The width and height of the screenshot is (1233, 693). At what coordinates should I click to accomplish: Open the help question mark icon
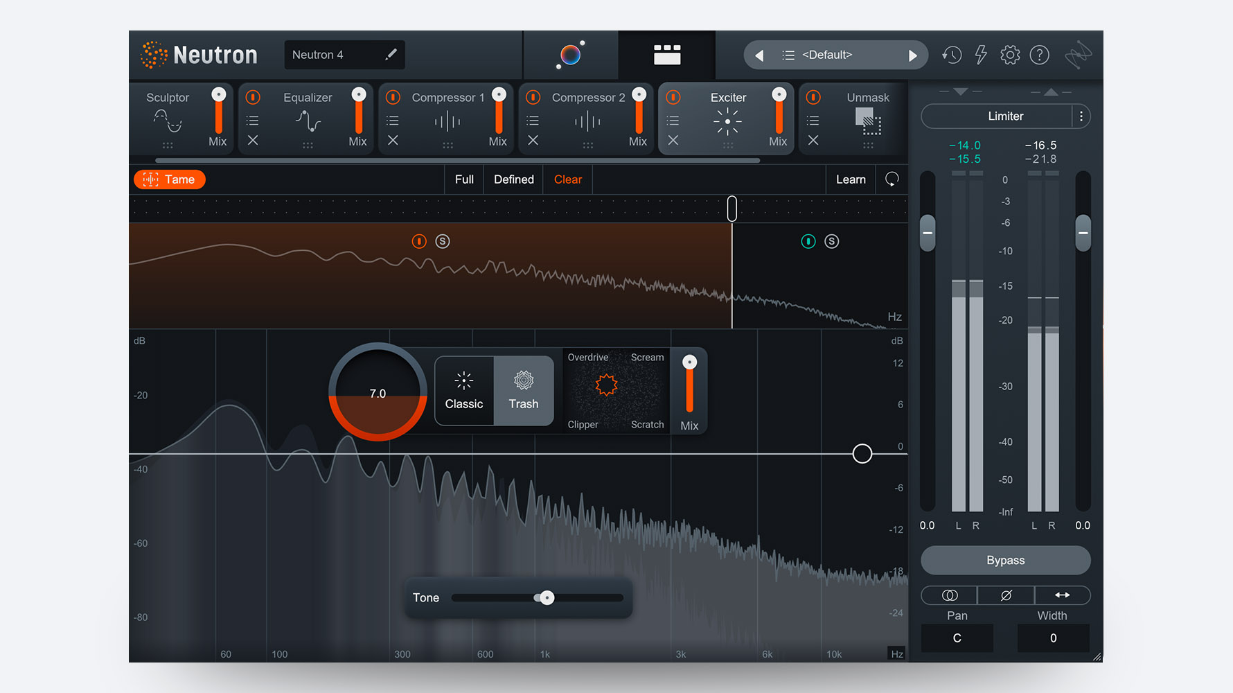1039,55
